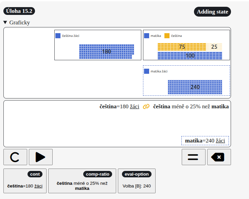
Task: Click the equals sign button
Action: point(193,157)
